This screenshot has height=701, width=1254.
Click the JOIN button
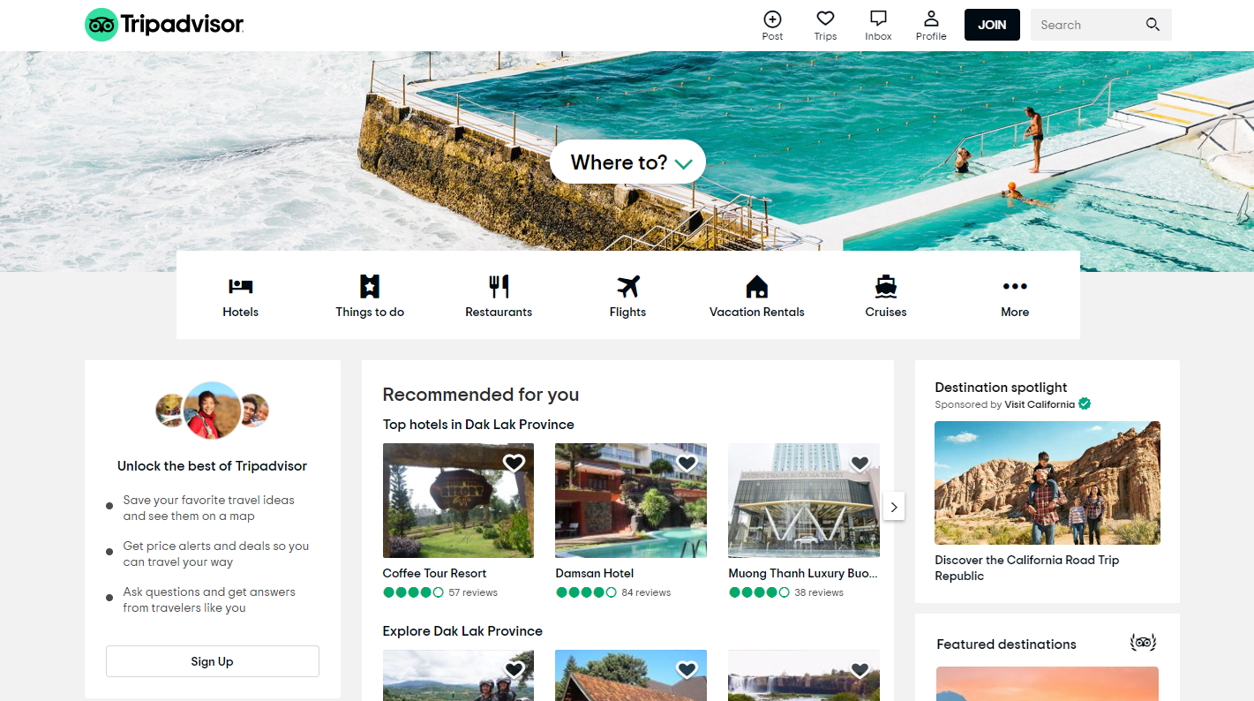click(x=992, y=25)
